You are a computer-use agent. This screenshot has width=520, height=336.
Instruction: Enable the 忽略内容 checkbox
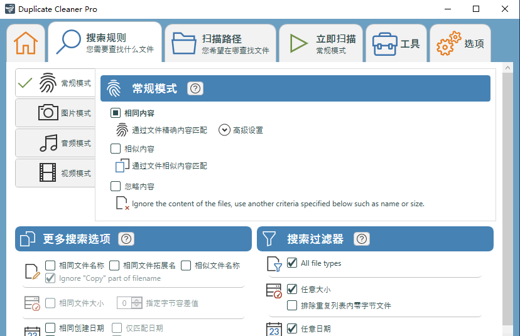click(x=116, y=186)
